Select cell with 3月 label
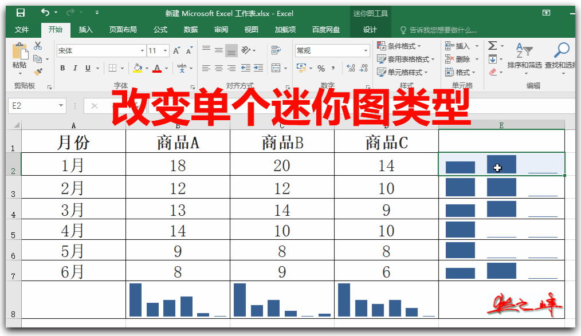Viewport: 581px width, 336px height. click(73, 209)
